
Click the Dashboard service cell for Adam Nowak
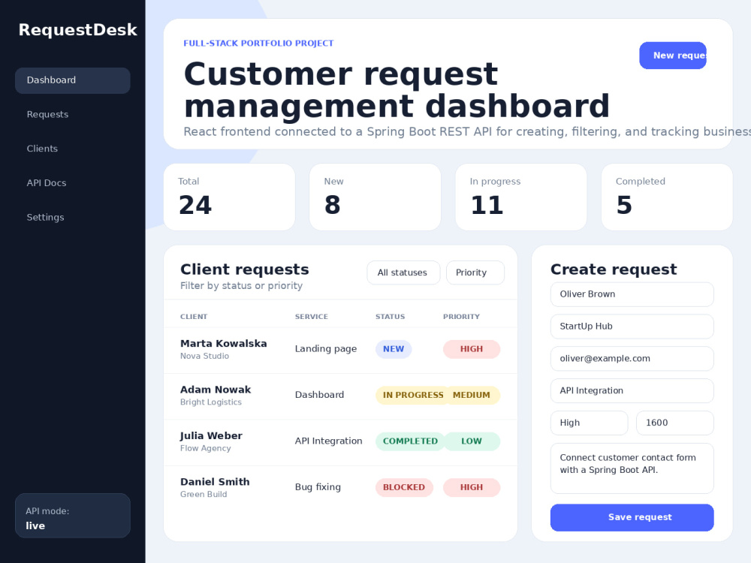[319, 395]
